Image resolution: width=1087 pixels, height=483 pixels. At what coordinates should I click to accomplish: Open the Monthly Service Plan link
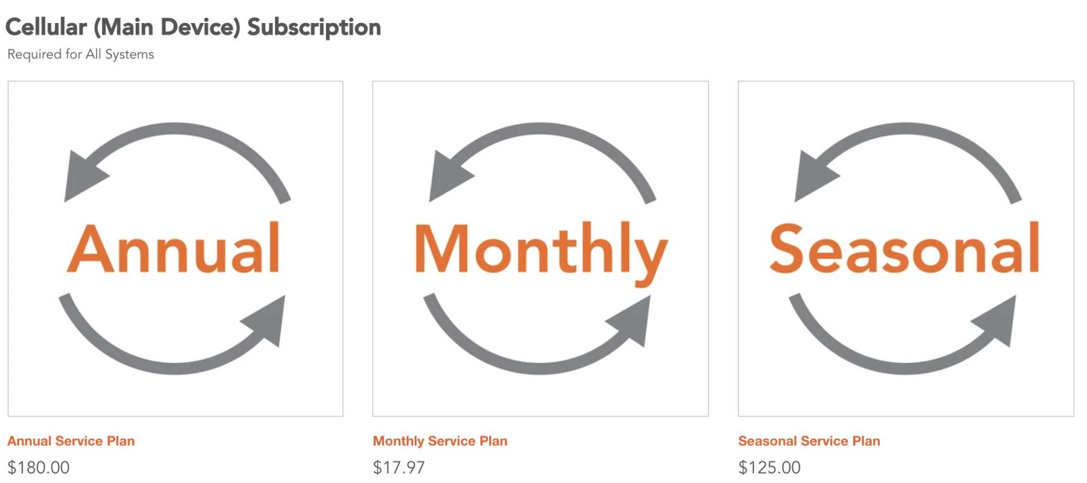coord(440,441)
